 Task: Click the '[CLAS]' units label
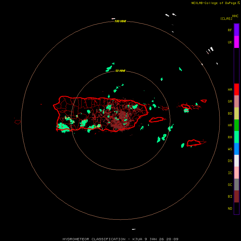(226, 18)
